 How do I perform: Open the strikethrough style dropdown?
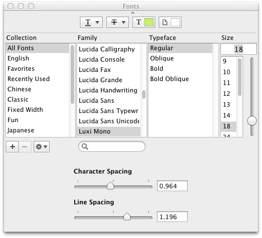point(118,22)
